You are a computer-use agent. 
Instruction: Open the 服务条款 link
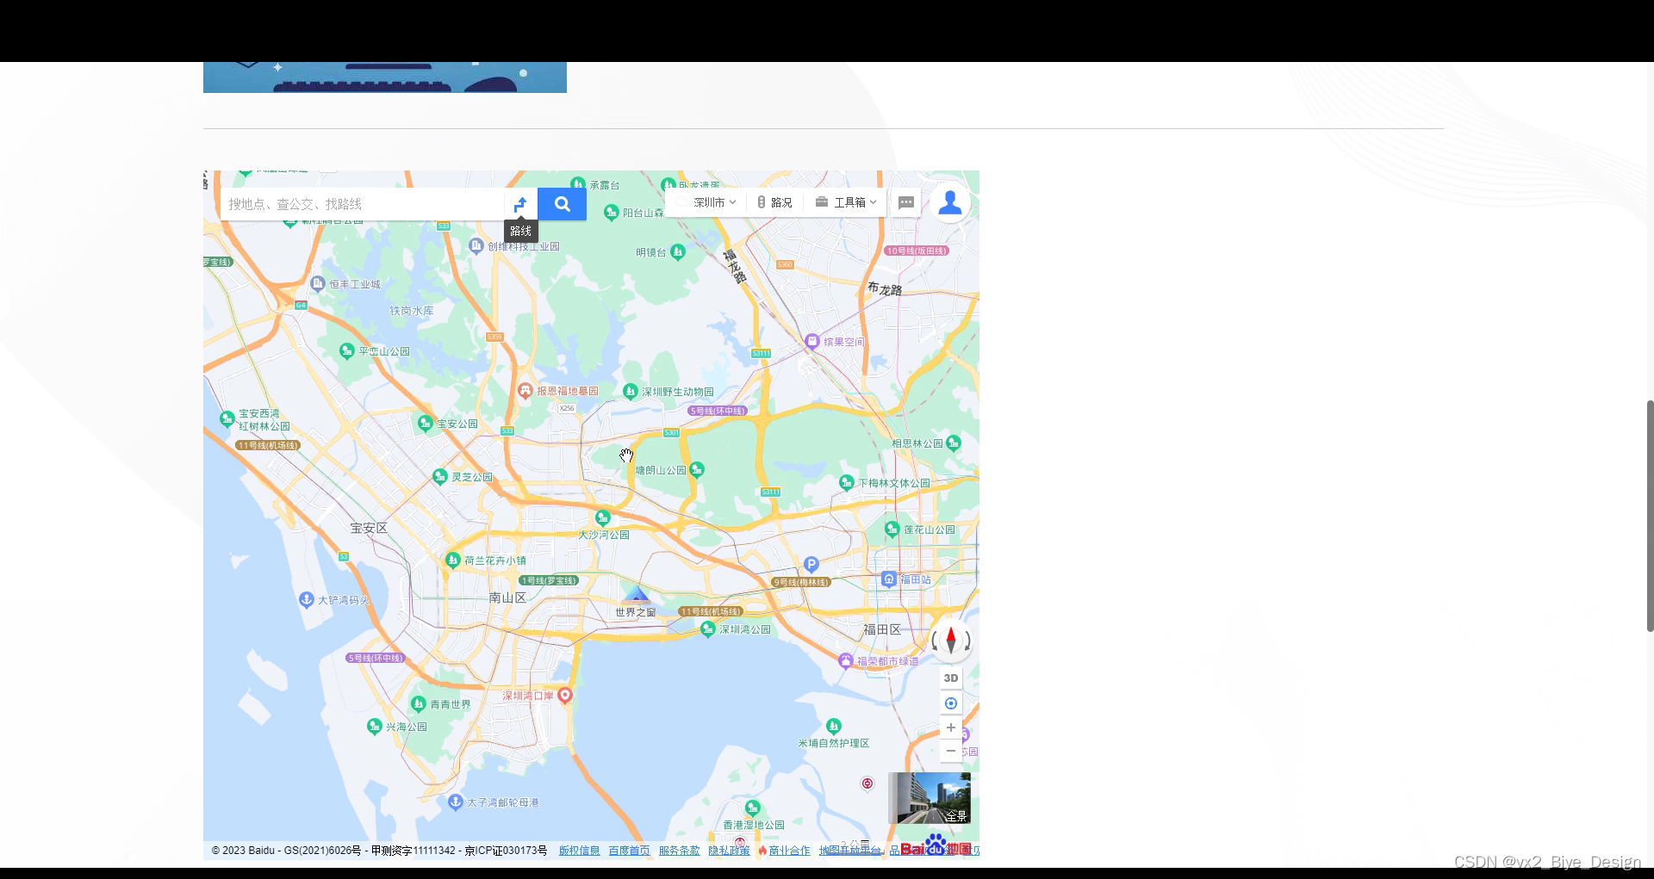[x=680, y=851]
